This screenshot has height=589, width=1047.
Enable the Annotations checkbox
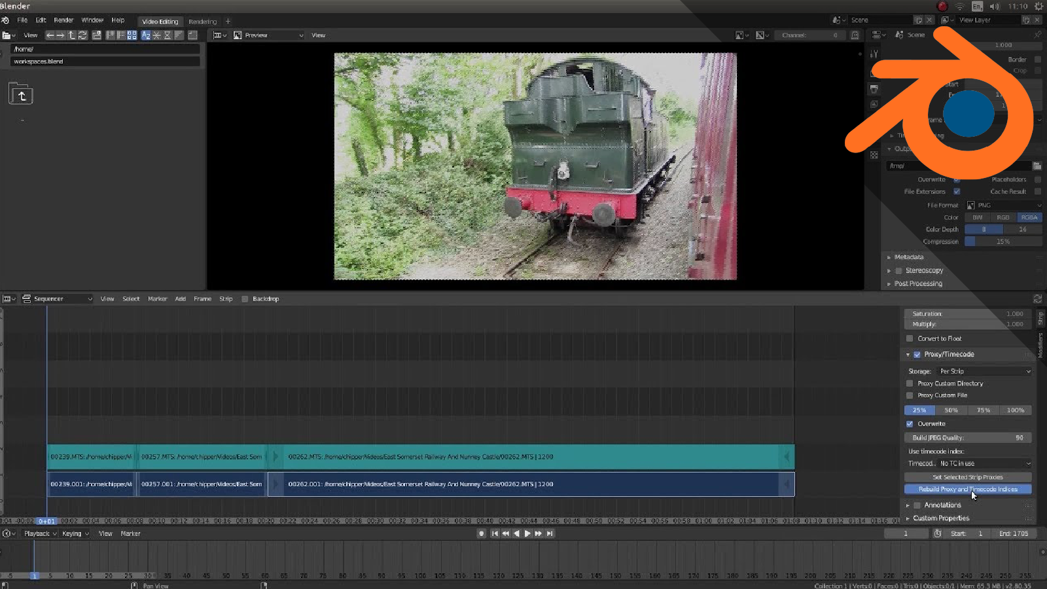[917, 506]
